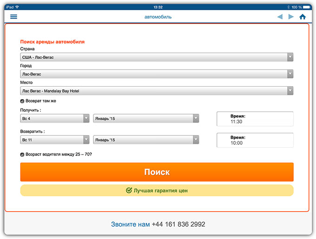Open the pickup day dropdown Вс 4
This screenshot has width=316, height=239.
point(55,118)
